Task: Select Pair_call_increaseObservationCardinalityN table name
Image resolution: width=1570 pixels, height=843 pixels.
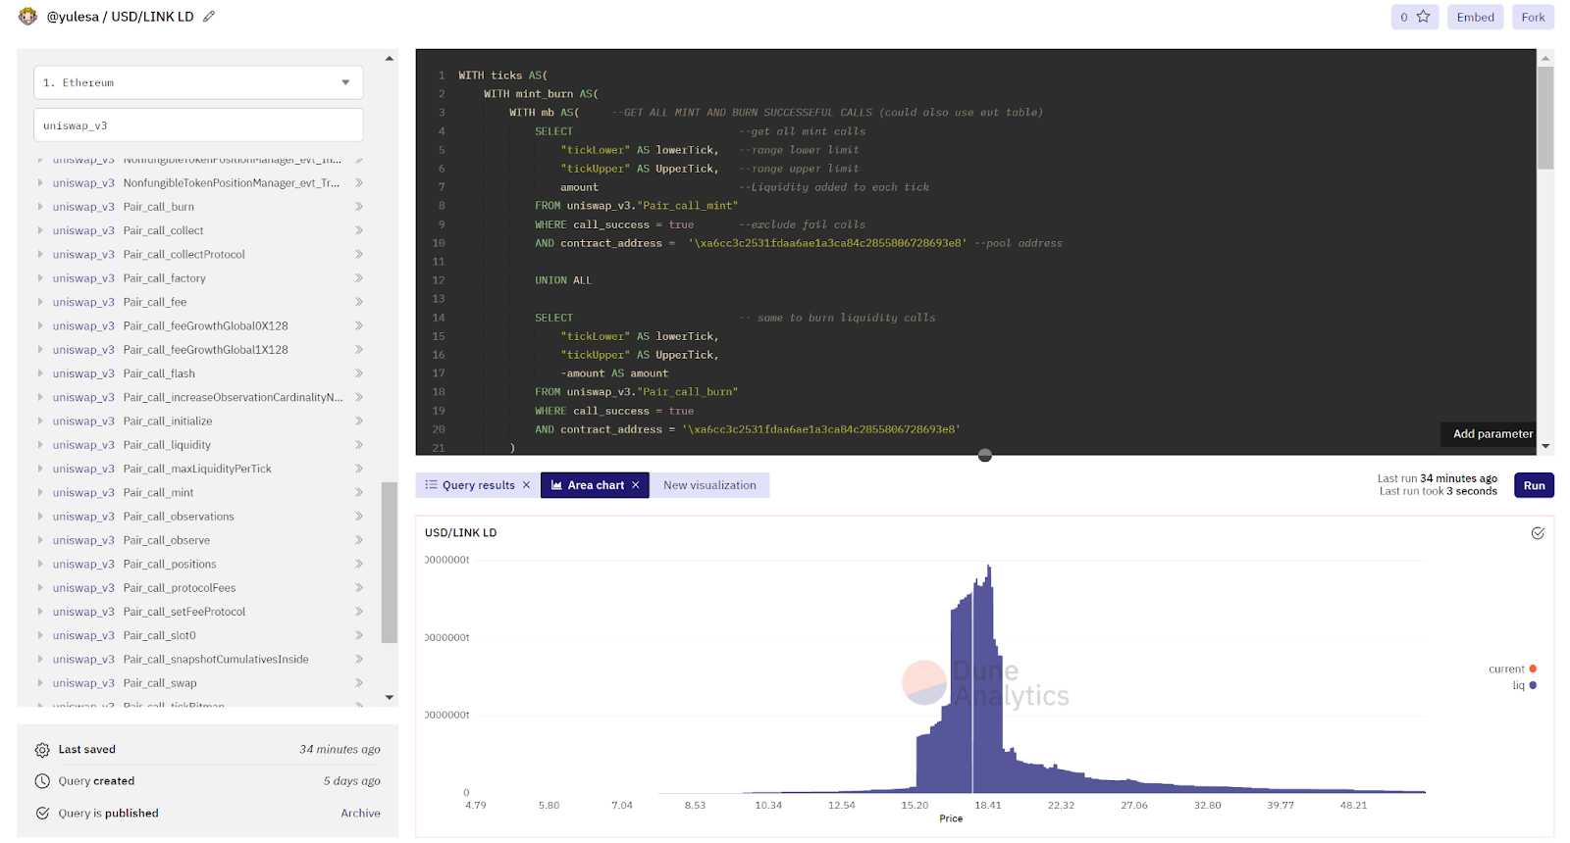Action: (233, 397)
